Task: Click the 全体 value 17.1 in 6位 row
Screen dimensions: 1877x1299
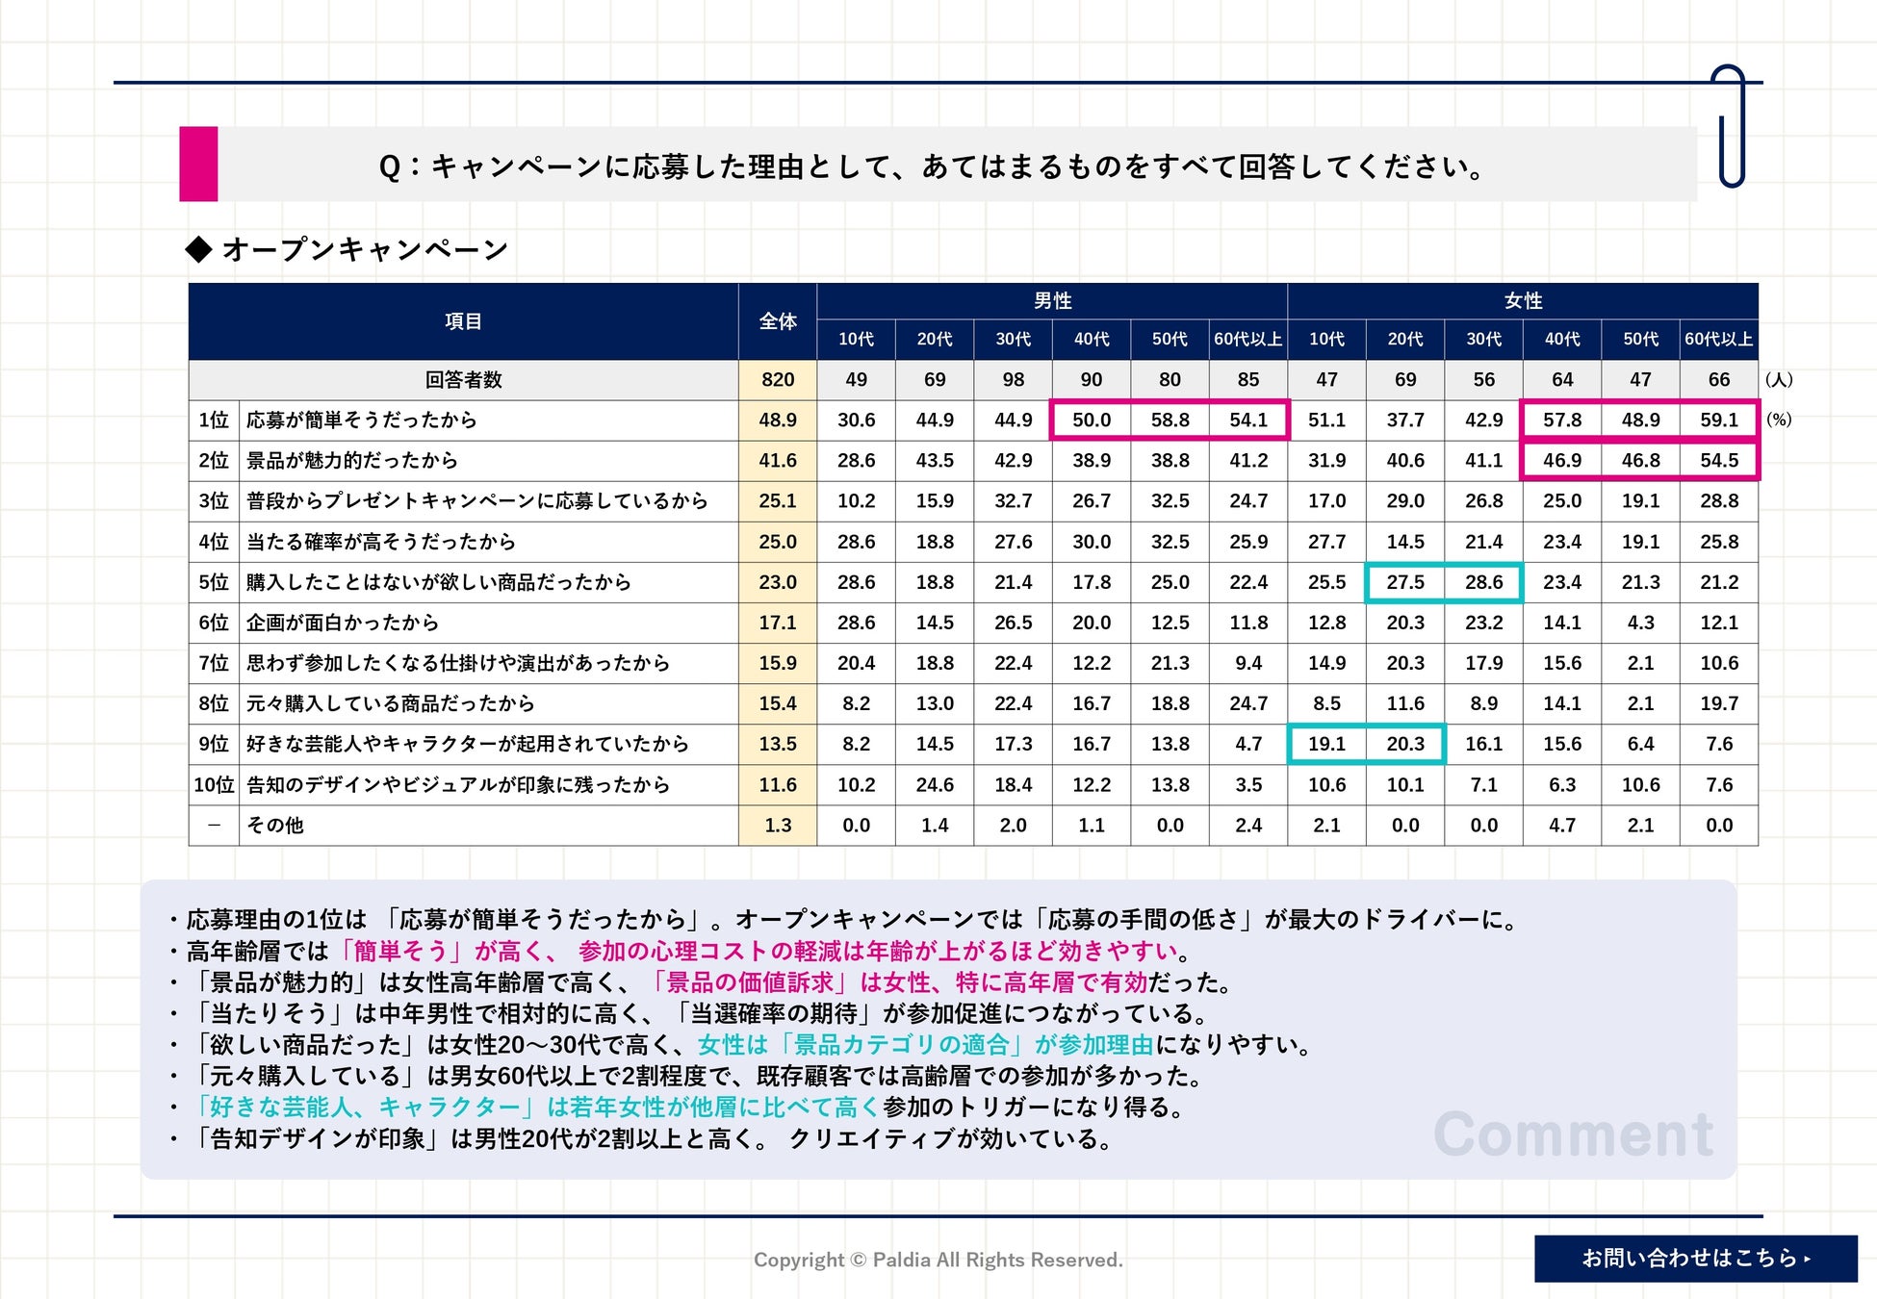Action: coord(778,623)
